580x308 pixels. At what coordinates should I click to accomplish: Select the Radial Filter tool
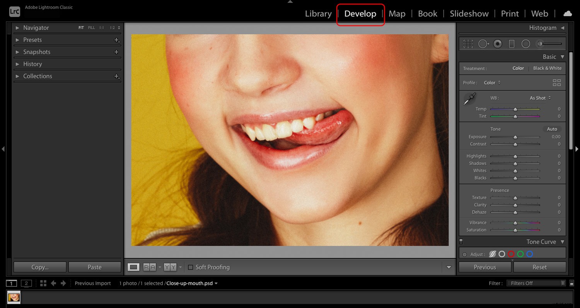point(526,44)
